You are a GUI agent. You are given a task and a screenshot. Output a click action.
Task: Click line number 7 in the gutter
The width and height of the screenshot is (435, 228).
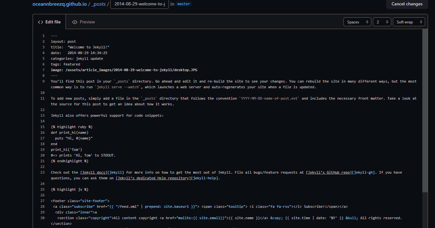(x=43, y=70)
